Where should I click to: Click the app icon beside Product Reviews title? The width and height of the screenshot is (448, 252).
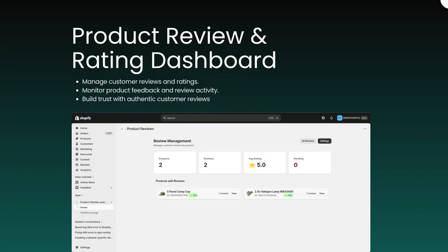click(122, 129)
